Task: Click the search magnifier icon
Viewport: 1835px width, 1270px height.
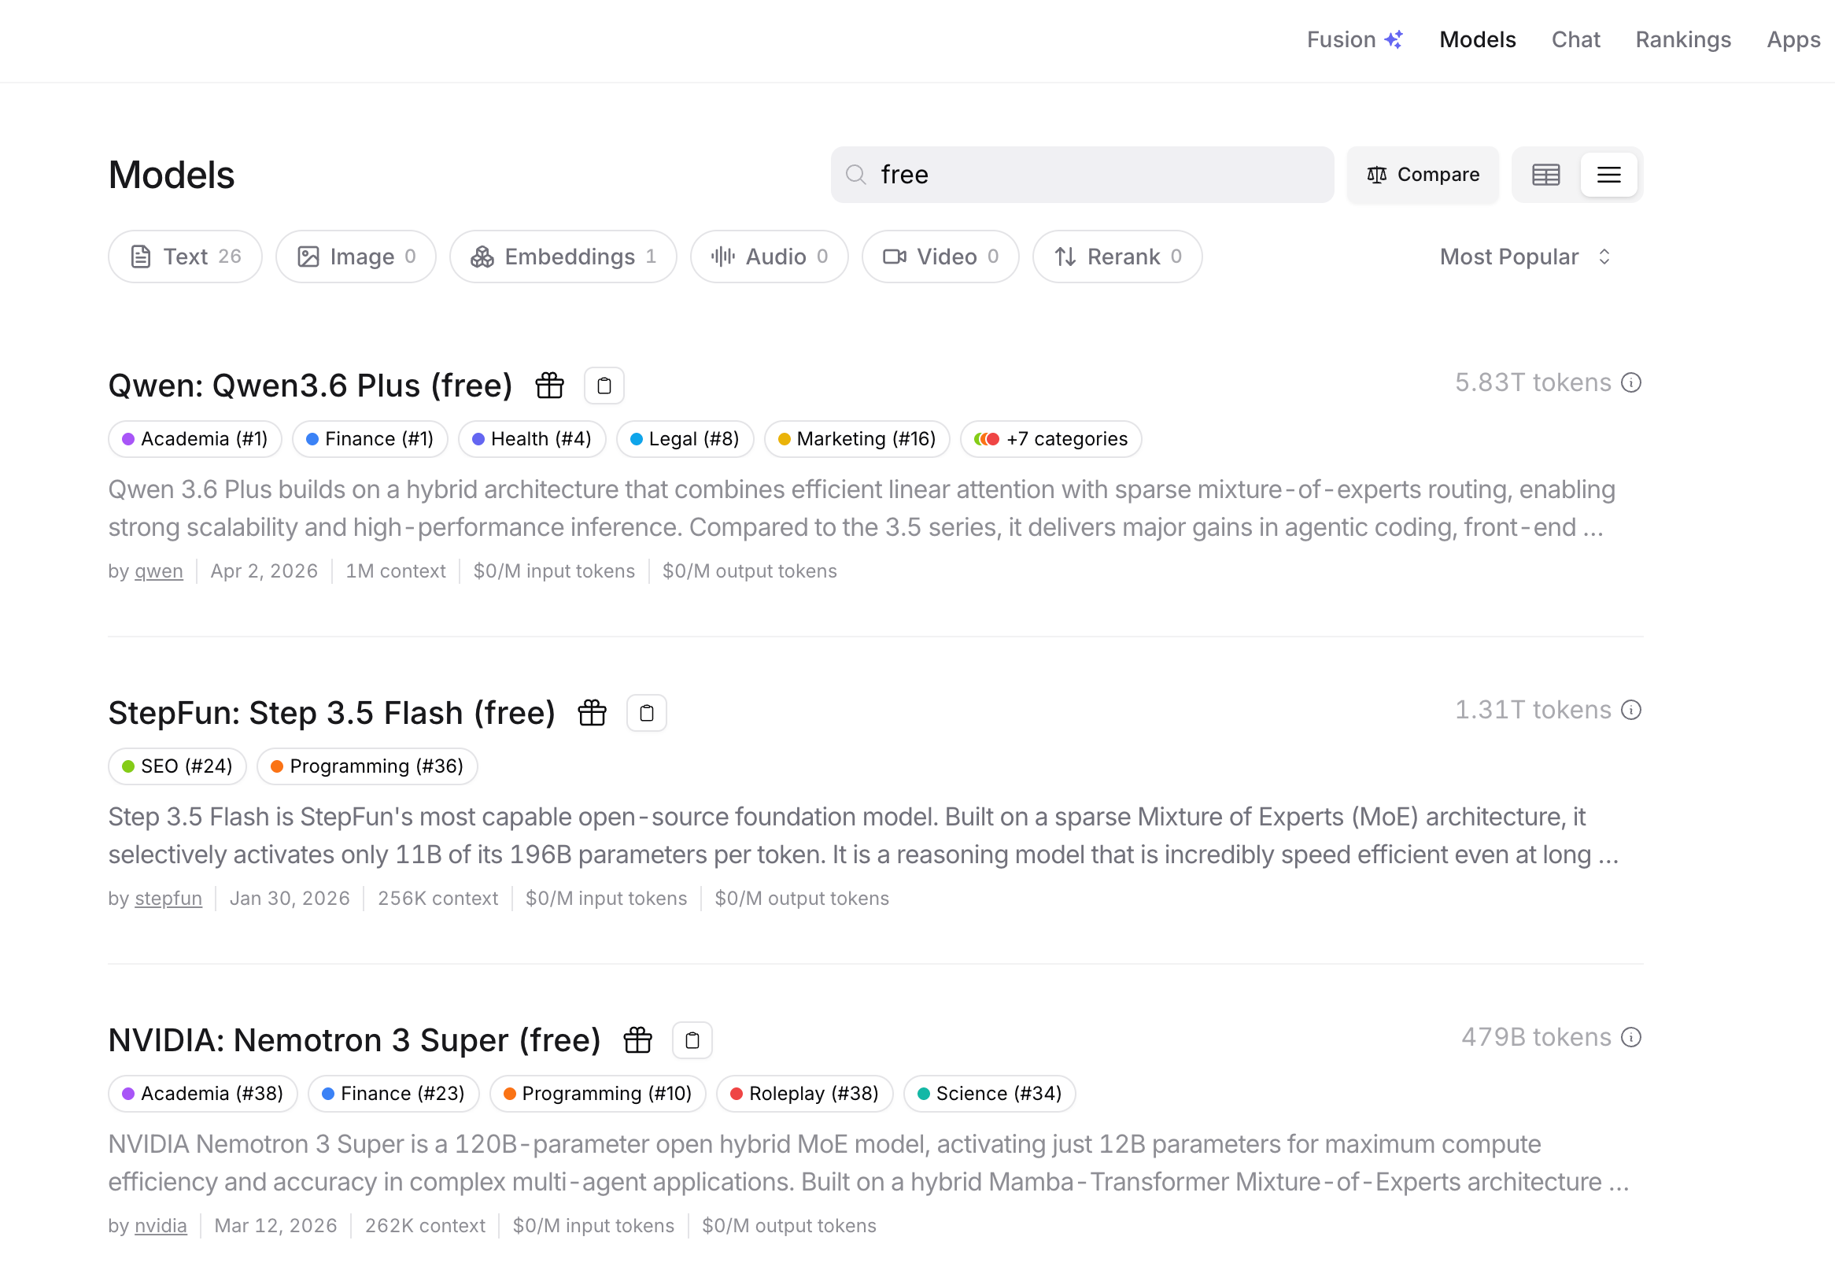Action: pos(855,174)
